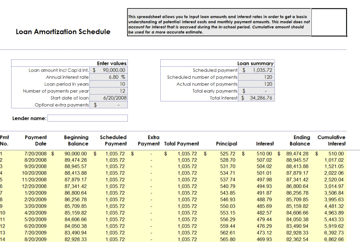Select the Pmt No. column header

click(4, 140)
